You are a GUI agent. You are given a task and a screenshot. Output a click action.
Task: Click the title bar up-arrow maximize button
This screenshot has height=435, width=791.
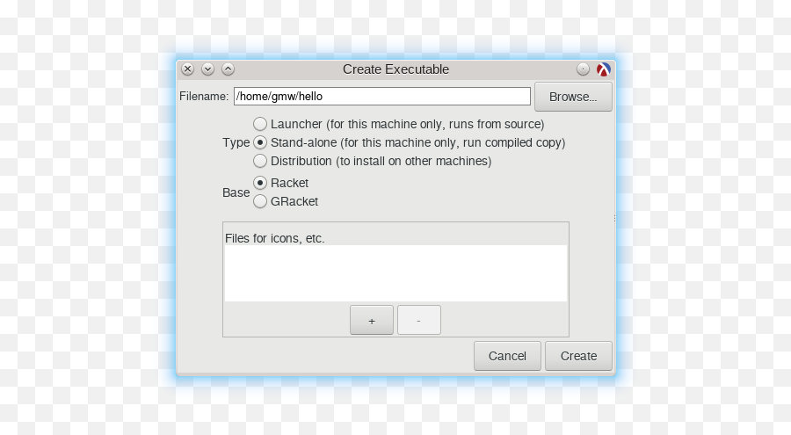click(x=228, y=69)
